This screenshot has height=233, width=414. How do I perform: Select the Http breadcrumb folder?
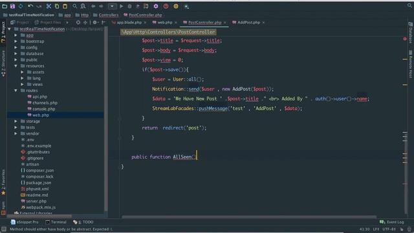[x=85, y=15]
